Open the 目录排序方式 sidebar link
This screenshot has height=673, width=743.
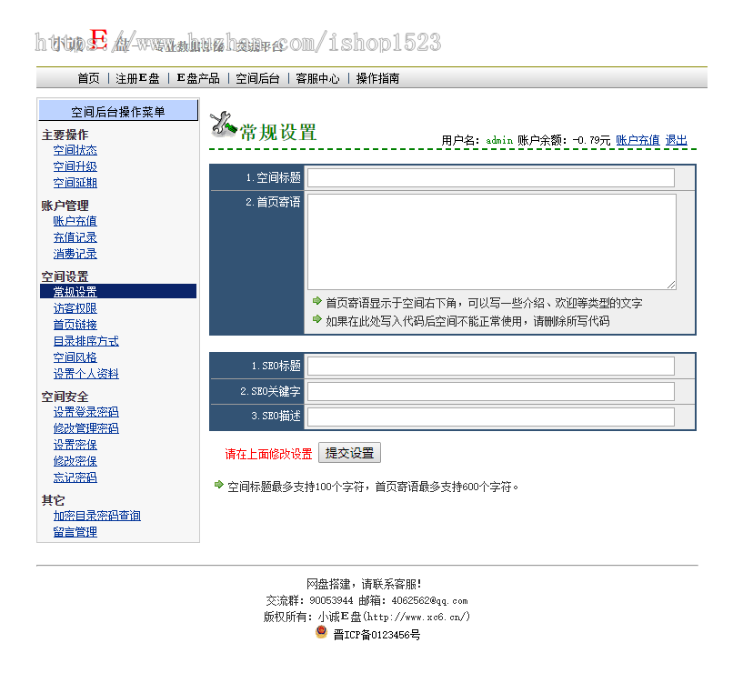tap(85, 341)
